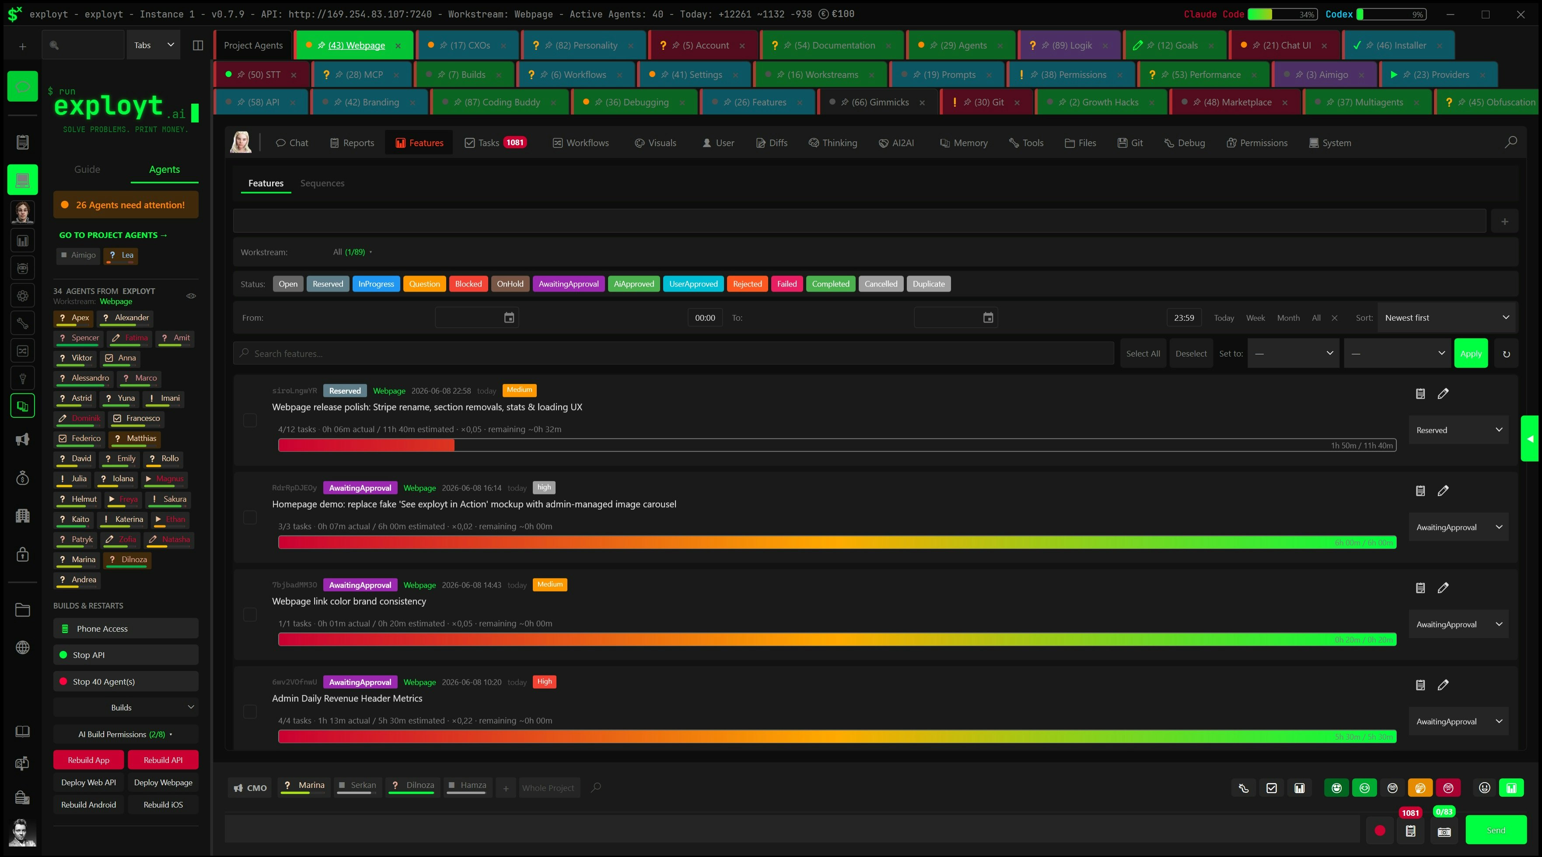Screen dimensions: 1542x857
Task: Open AI Build Permissions (2/8) dropdown
Action: point(126,735)
